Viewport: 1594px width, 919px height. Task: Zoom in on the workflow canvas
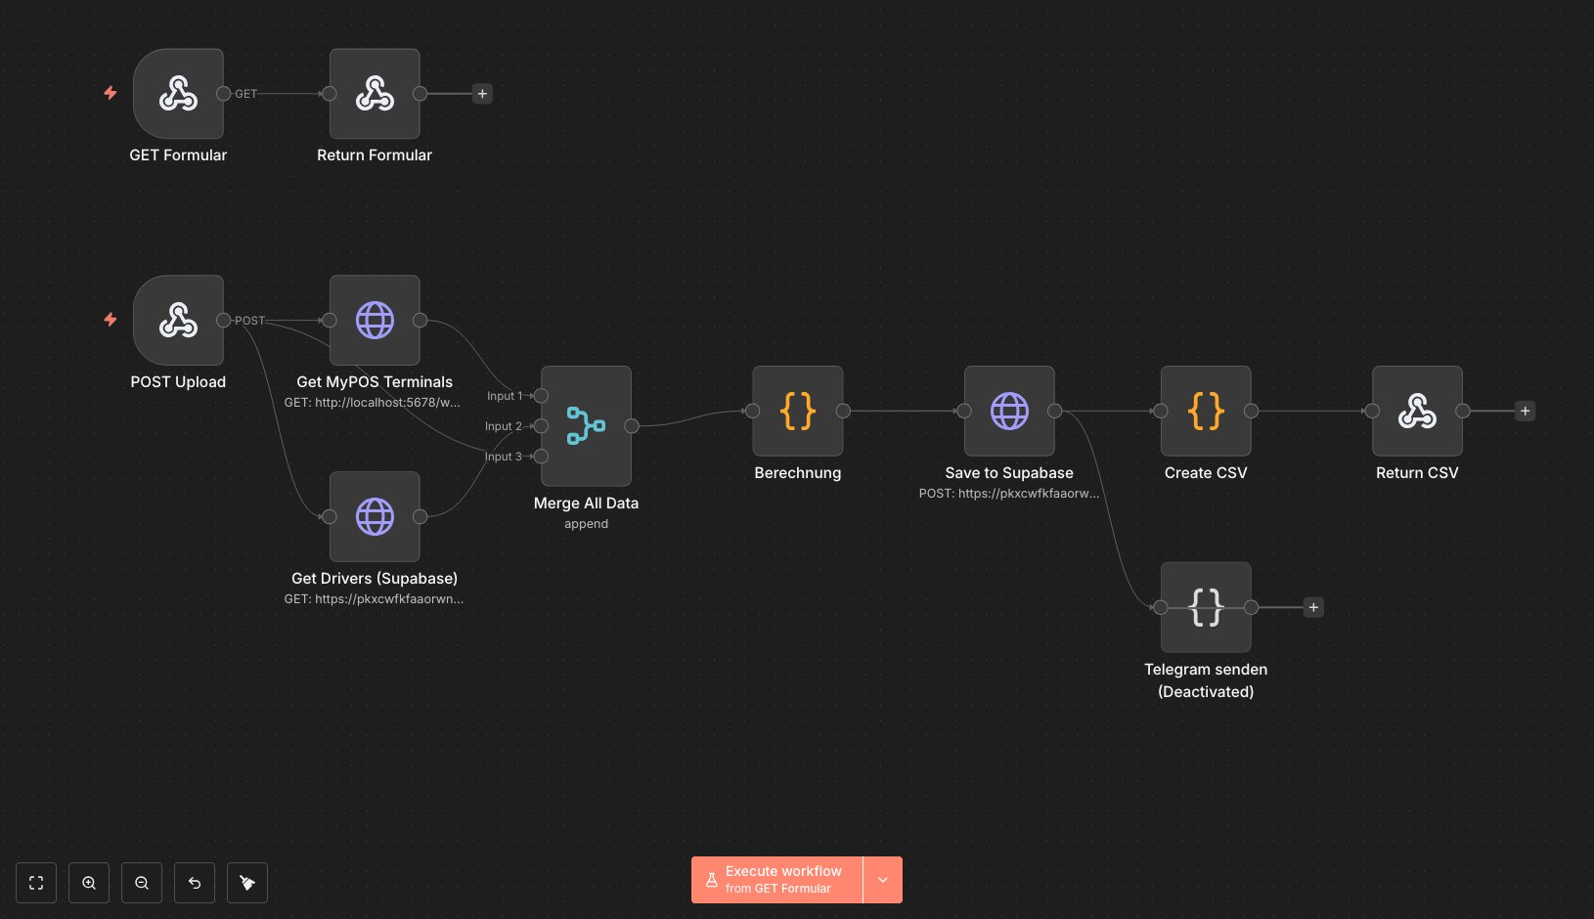(x=89, y=882)
